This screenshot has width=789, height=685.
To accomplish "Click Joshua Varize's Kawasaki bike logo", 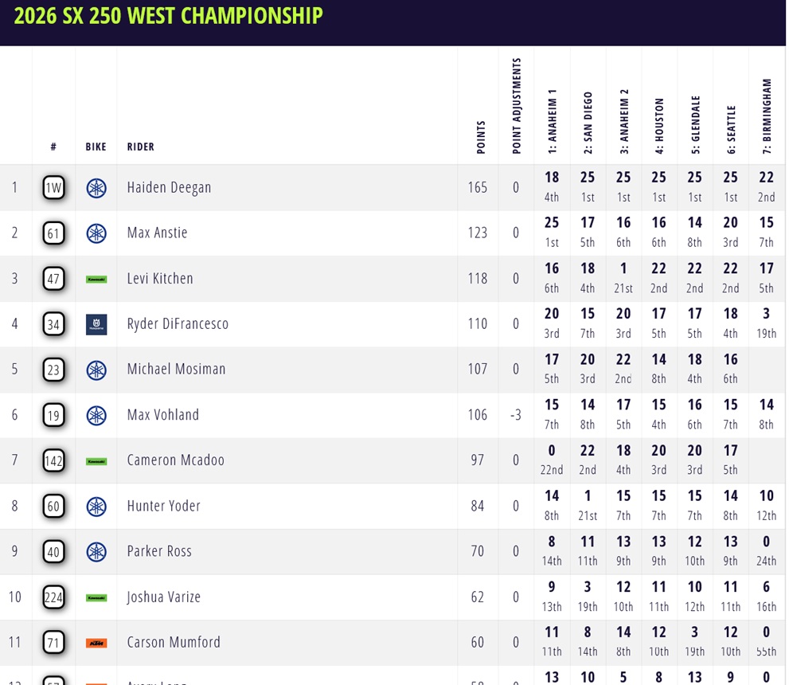I will point(96,597).
